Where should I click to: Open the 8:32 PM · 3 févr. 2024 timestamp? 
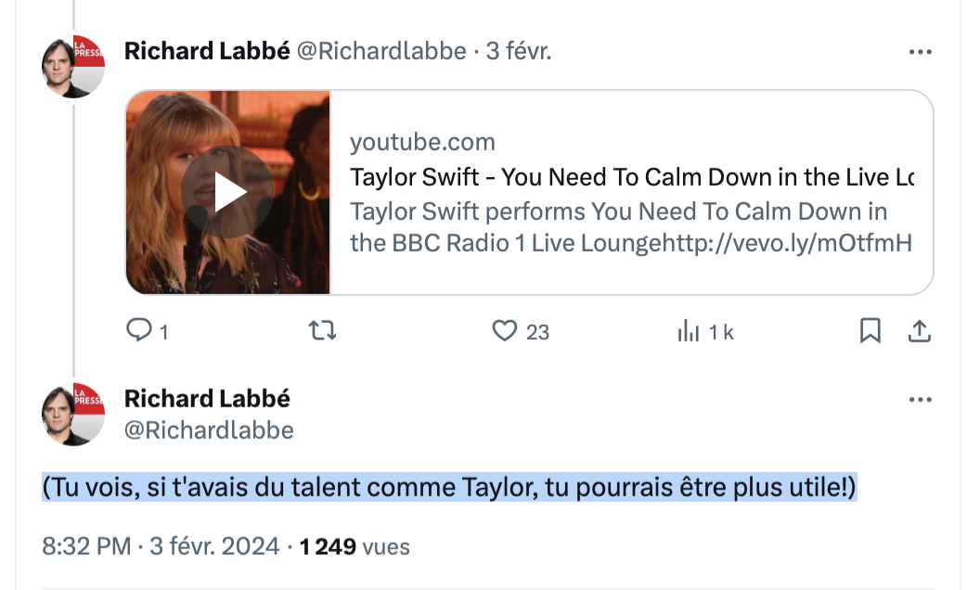161,546
